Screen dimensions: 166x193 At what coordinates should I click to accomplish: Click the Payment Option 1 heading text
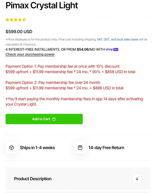click(63, 66)
